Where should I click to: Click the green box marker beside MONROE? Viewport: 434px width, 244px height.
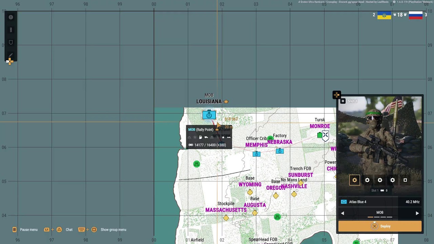click(319, 135)
